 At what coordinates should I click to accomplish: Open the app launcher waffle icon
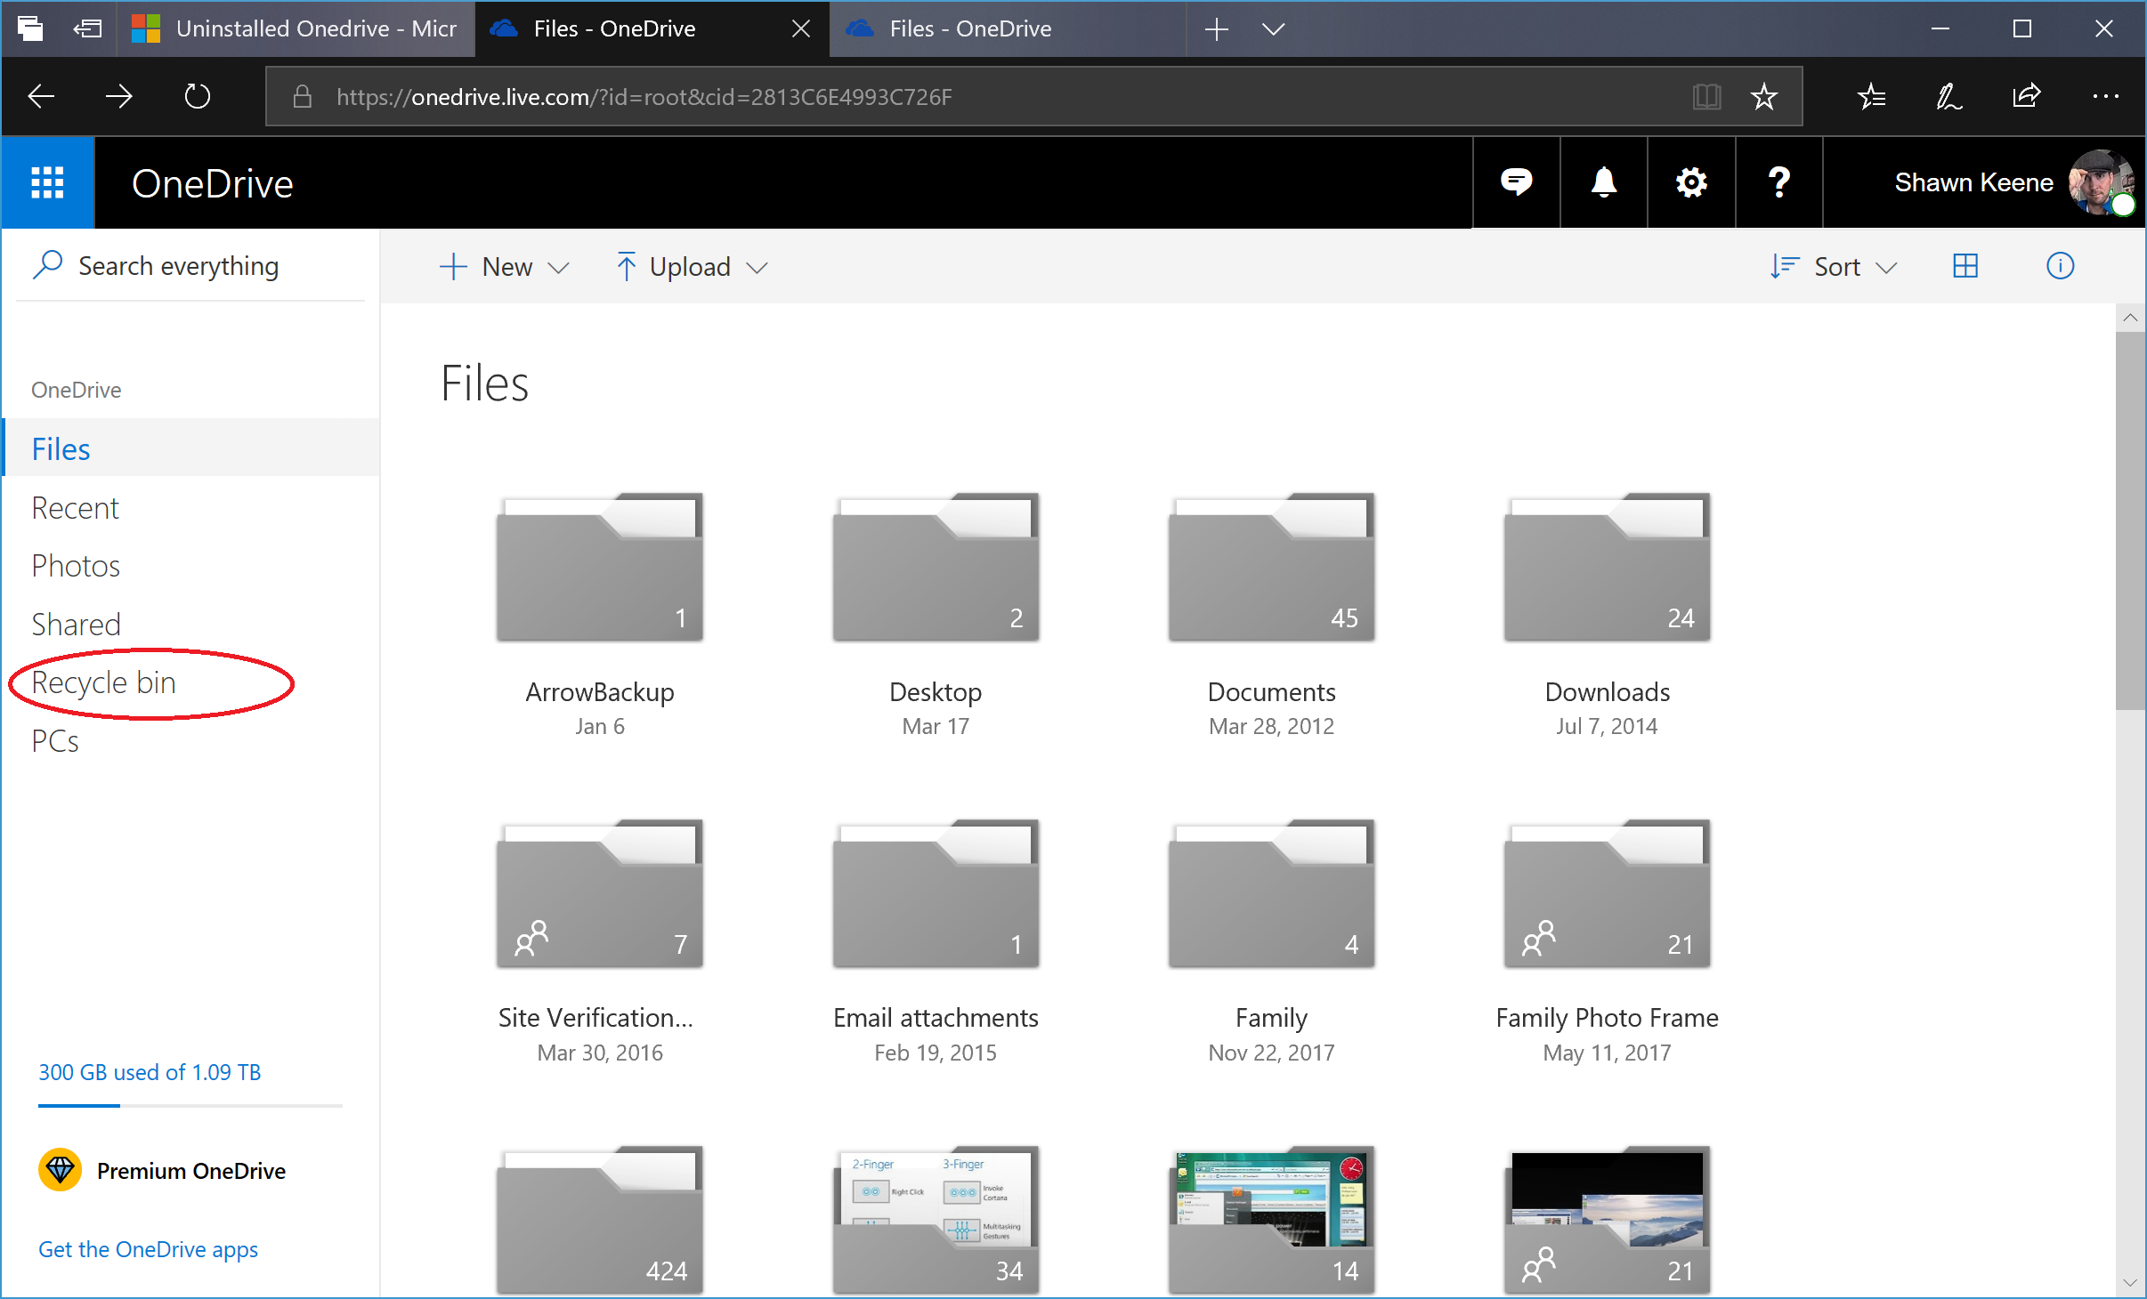click(x=47, y=182)
